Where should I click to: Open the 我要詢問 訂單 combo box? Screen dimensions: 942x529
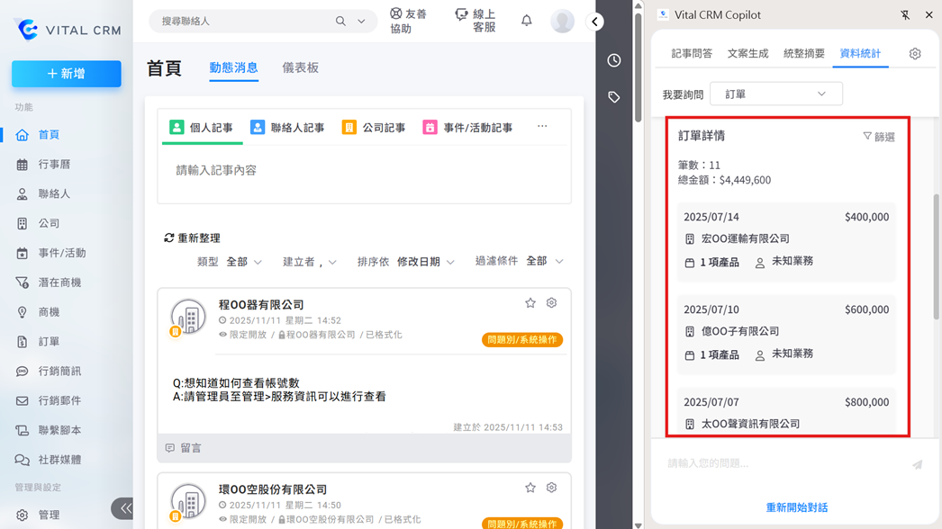(x=775, y=94)
